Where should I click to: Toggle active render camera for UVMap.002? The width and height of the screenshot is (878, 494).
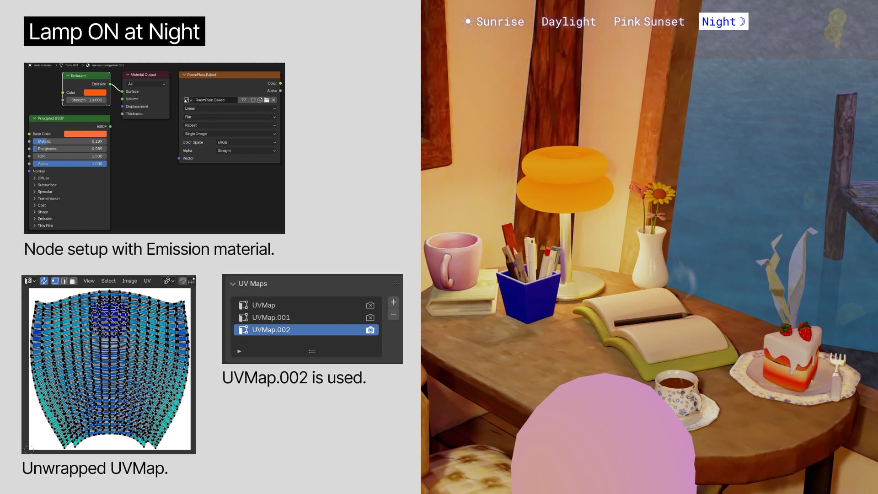click(370, 330)
